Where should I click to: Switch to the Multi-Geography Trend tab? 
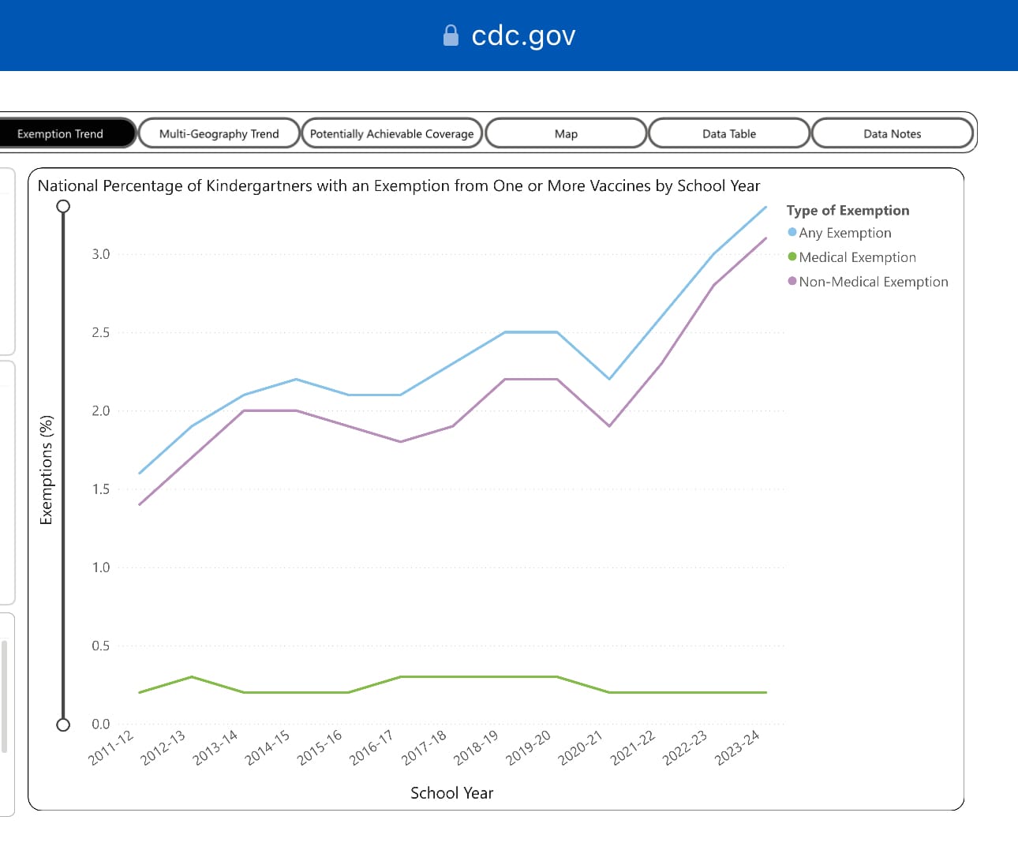(x=219, y=133)
